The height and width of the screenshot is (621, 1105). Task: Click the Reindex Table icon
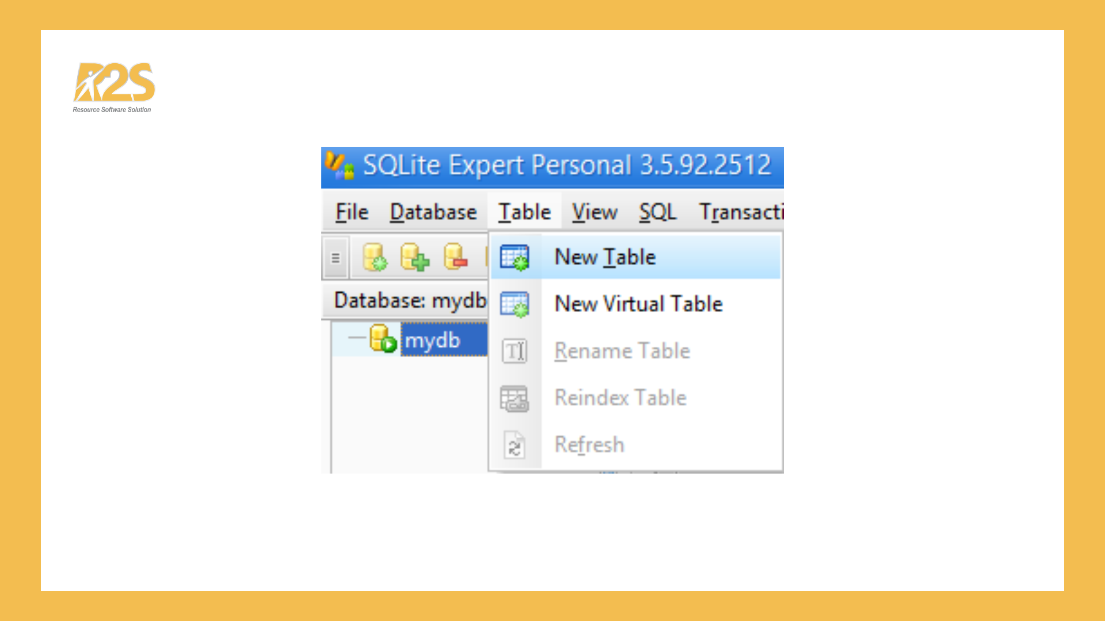[515, 398]
